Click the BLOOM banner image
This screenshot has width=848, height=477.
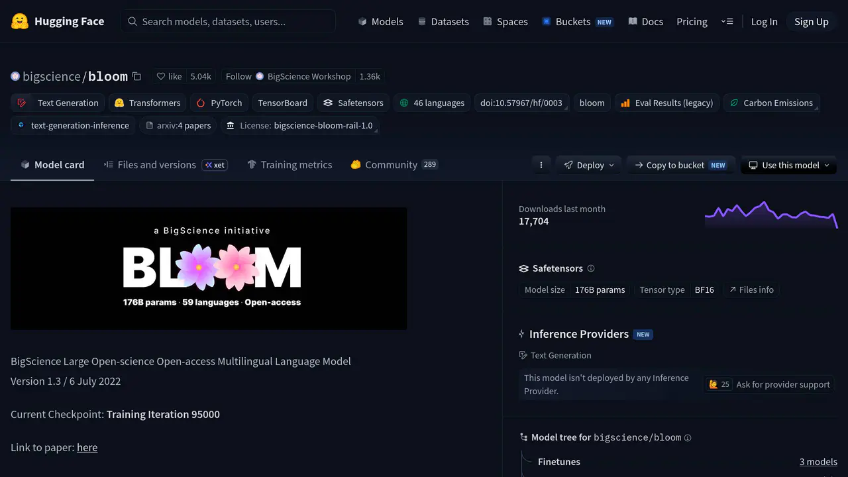[x=209, y=268]
